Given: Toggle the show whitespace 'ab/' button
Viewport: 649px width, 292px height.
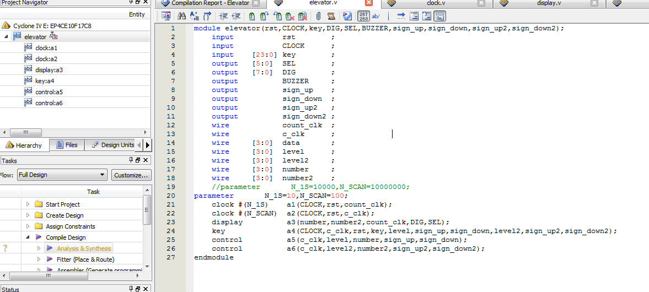Looking at the screenshot, I should [x=376, y=17].
